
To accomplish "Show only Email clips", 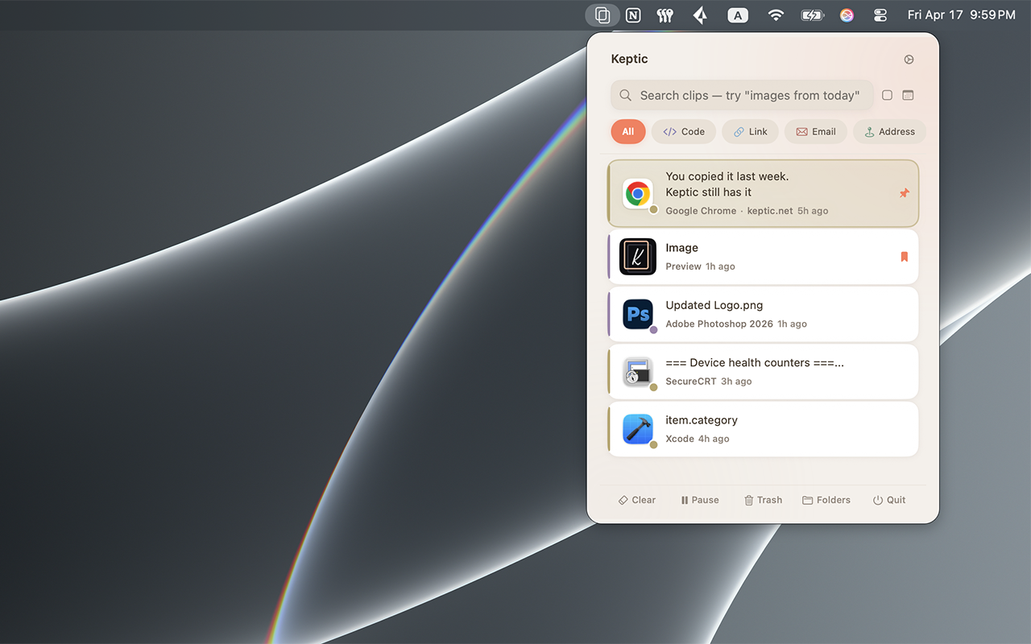I will [816, 132].
